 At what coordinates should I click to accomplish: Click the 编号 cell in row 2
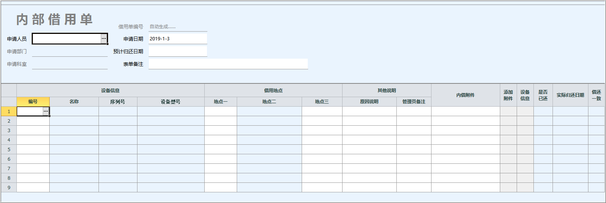[x=33, y=121]
